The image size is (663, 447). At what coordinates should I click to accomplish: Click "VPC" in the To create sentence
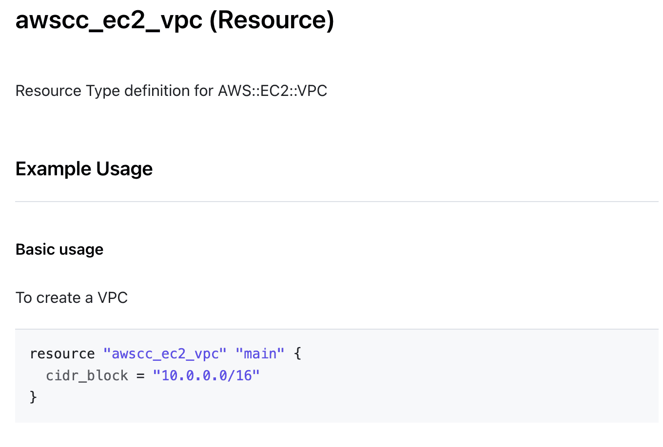(x=113, y=298)
